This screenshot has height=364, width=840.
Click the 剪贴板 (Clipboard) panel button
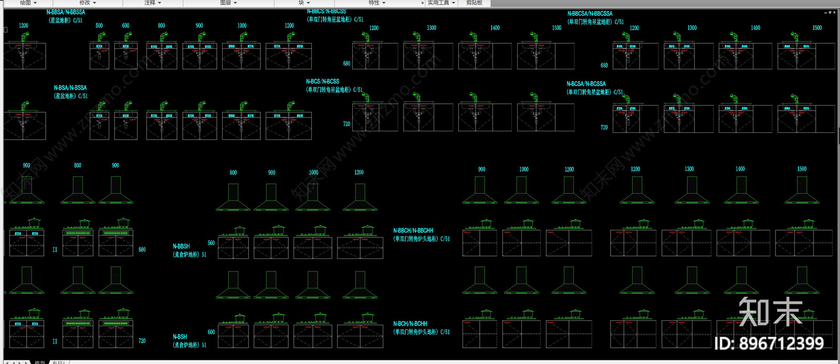(474, 3)
